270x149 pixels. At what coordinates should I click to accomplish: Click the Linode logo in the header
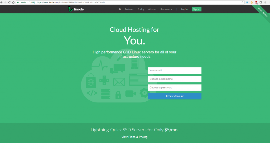(76, 9)
